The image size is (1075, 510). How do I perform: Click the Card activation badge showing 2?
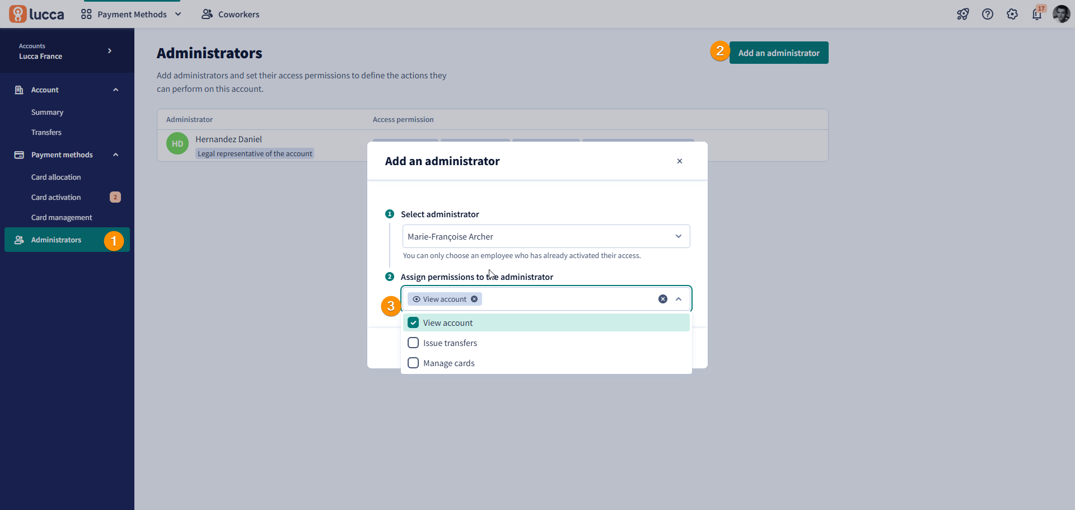115,197
